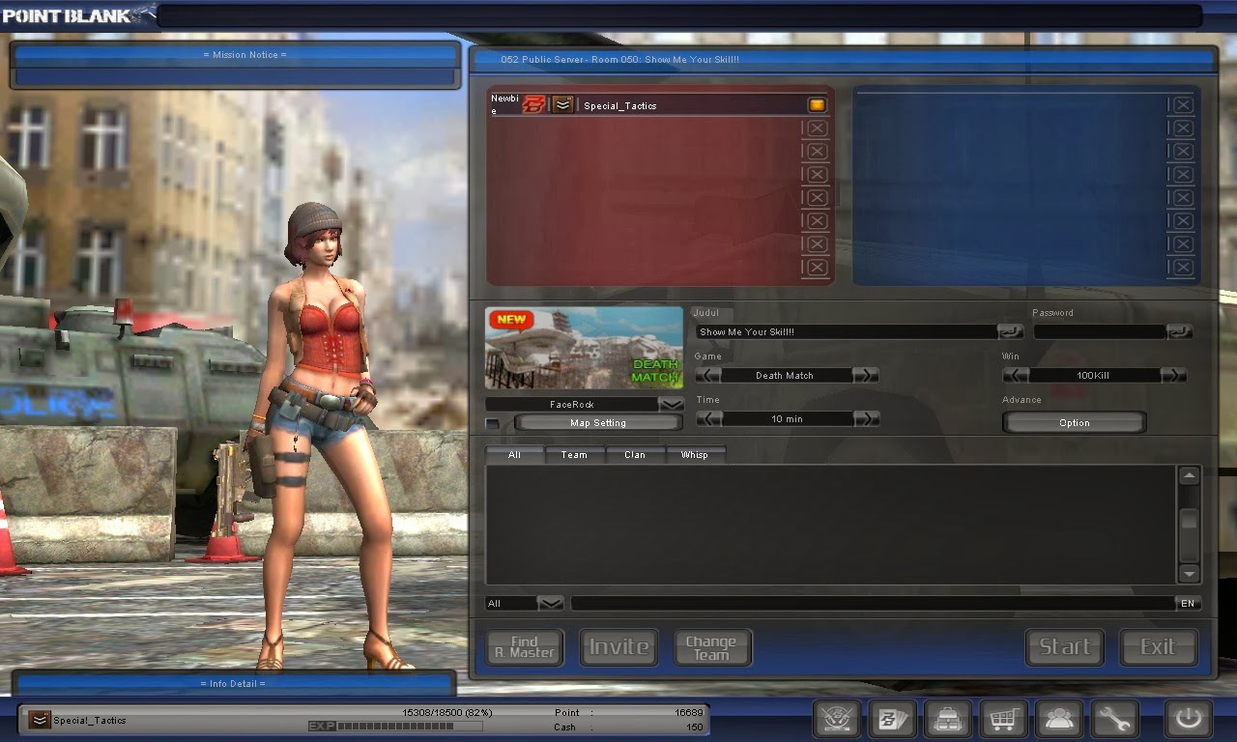
Task: Close the last slot of blue team
Action: click(x=1183, y=268)
